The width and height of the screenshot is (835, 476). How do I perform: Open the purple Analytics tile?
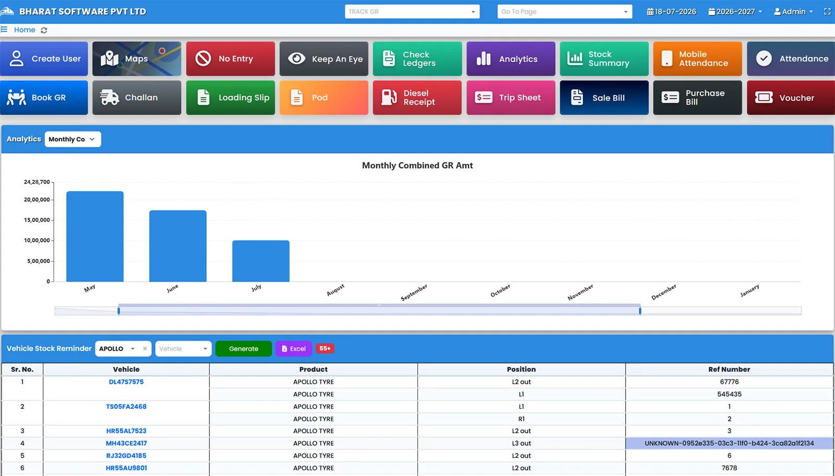tap(510, 59)
